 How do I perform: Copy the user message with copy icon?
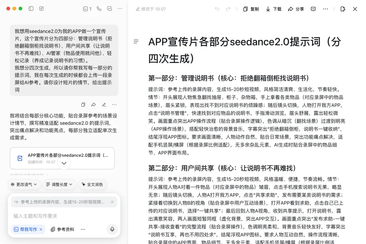[x=83, y=105]
